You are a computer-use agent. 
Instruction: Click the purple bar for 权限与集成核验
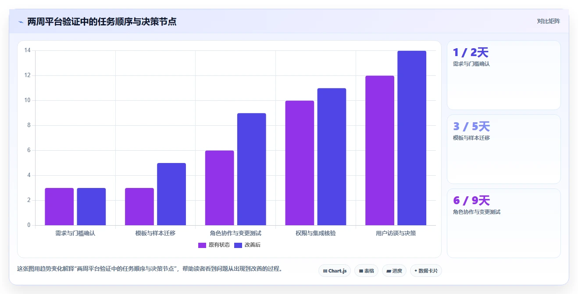tap(300, 163)
